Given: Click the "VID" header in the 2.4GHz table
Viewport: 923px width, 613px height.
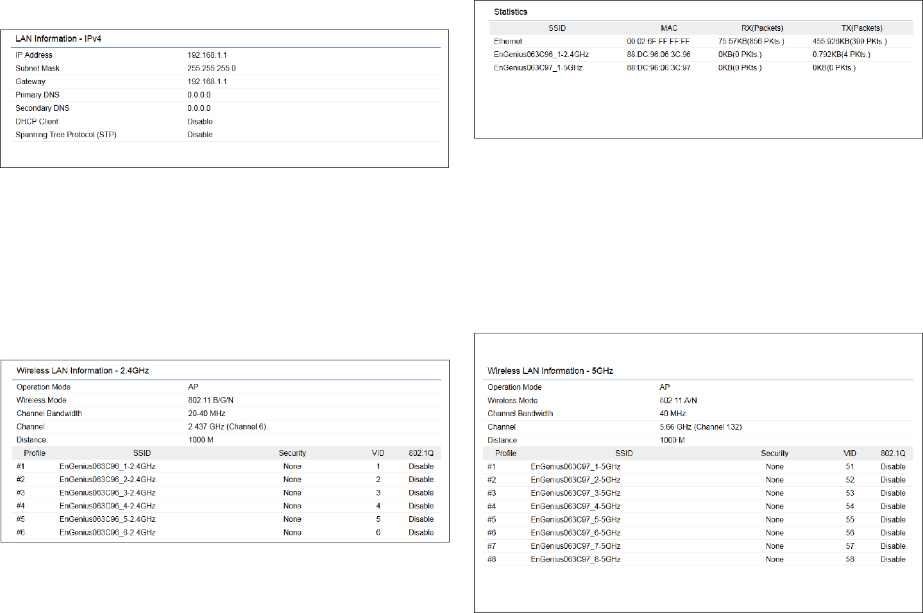Looking at the screenshot, I should pos(378,453).
